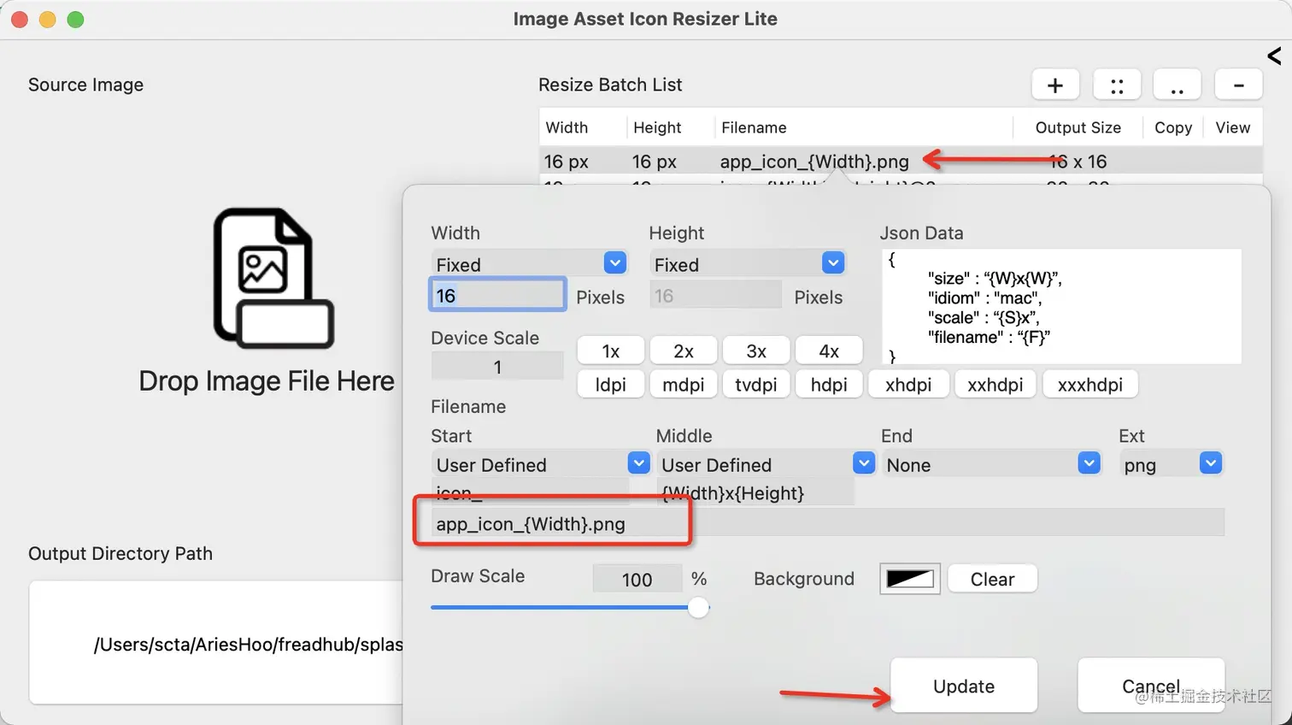Click the Copy column header
This screenshot has height=725, width=1292.
[x=1173, y=127]
